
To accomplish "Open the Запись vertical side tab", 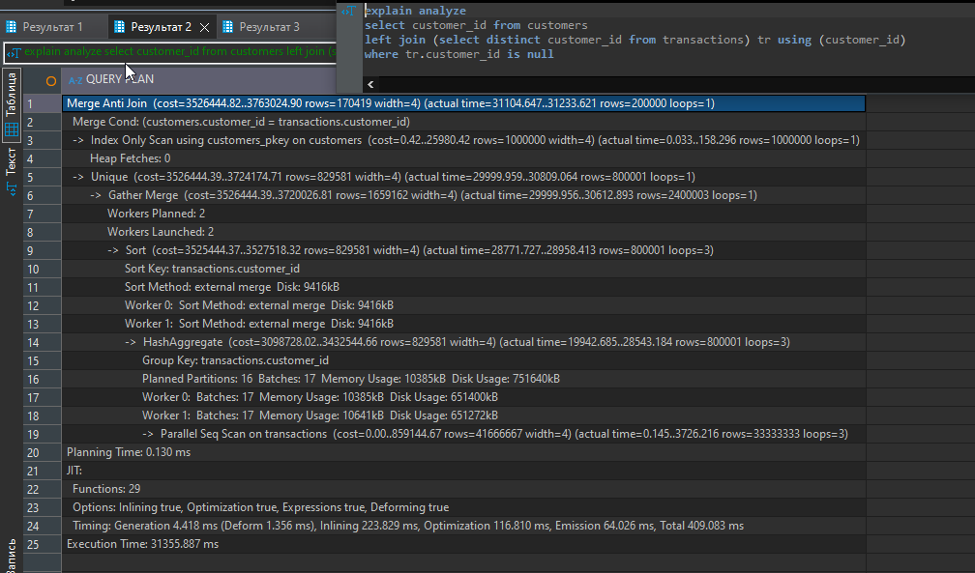I will click(x=12, y=557).
